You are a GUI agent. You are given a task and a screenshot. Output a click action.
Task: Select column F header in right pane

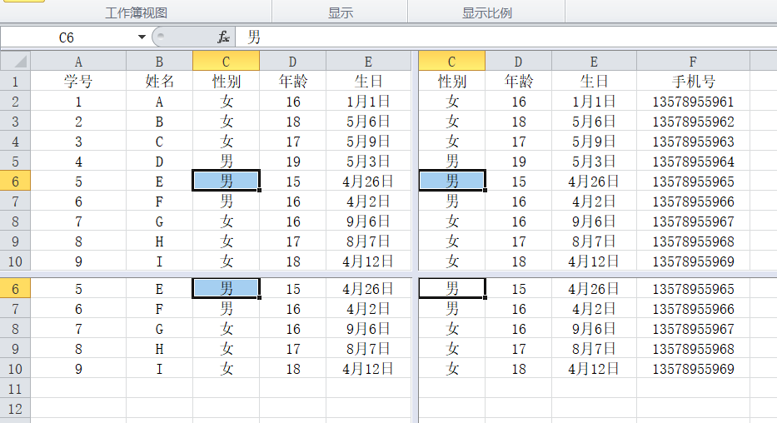693,62
